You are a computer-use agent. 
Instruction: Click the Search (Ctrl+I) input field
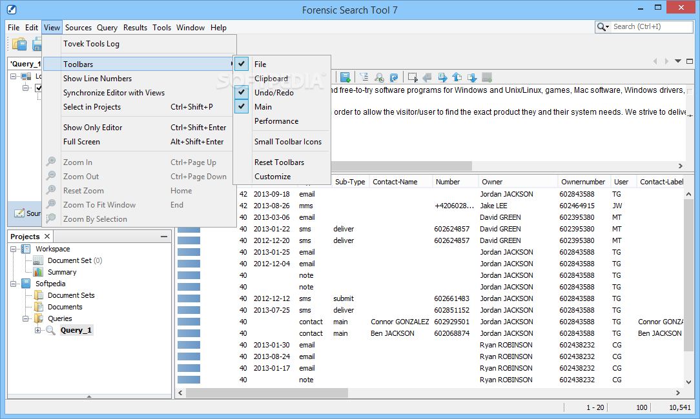click(x=652, y=26)
